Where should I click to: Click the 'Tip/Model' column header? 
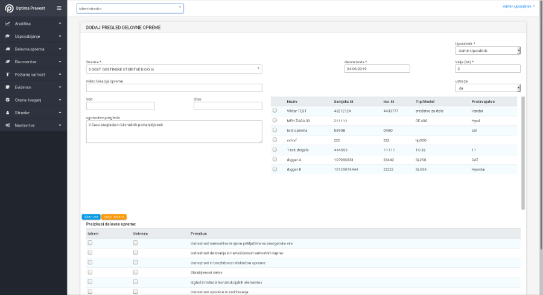tap(425, 102)
